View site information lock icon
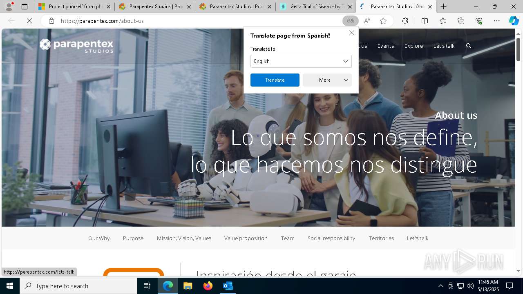The height and width of the screenshot is (294, 523). [51, 21]
